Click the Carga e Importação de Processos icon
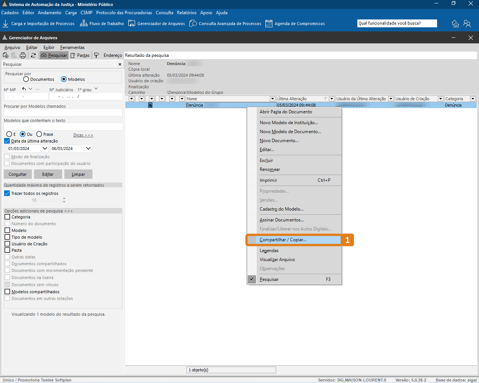The image size is (479, 383). pyautogui.click(x=6, y=24)
